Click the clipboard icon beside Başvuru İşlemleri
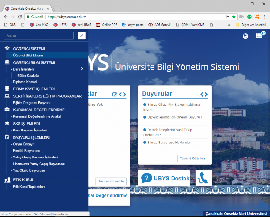This screenshot has height=217, width=270. [x=7, y=137]
